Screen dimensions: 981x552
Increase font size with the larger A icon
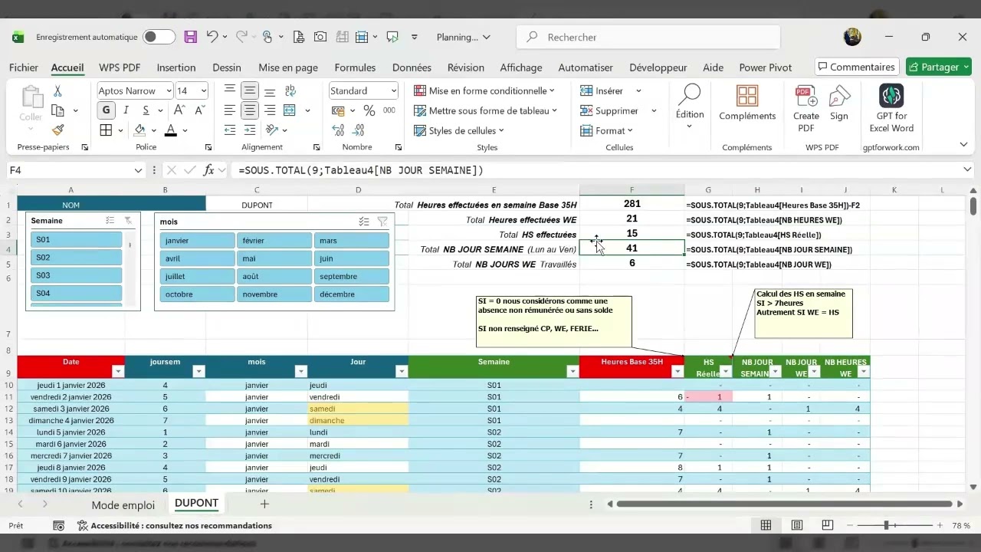(180, 110)
